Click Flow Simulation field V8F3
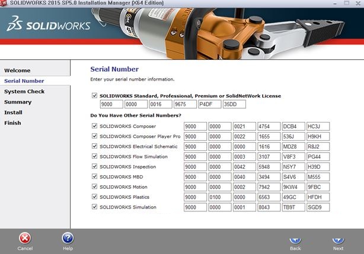The height and width of the screenshot is (254, 364). pyautogui.click(x=293, y=157)
